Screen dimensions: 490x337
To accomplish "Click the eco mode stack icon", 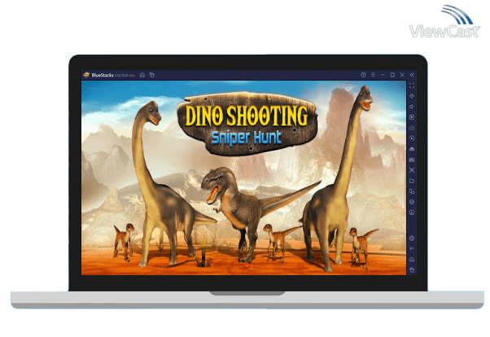I will (x=412, y=202).
